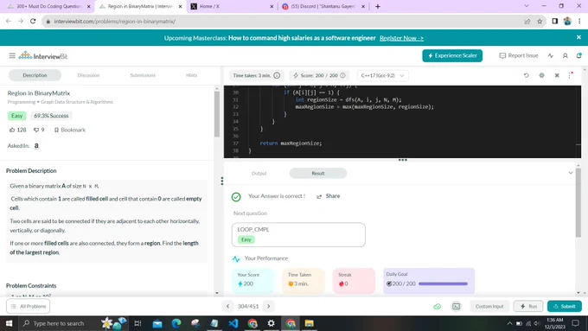
Task: Switch to the Hints tab
Action: coord(191,75)
